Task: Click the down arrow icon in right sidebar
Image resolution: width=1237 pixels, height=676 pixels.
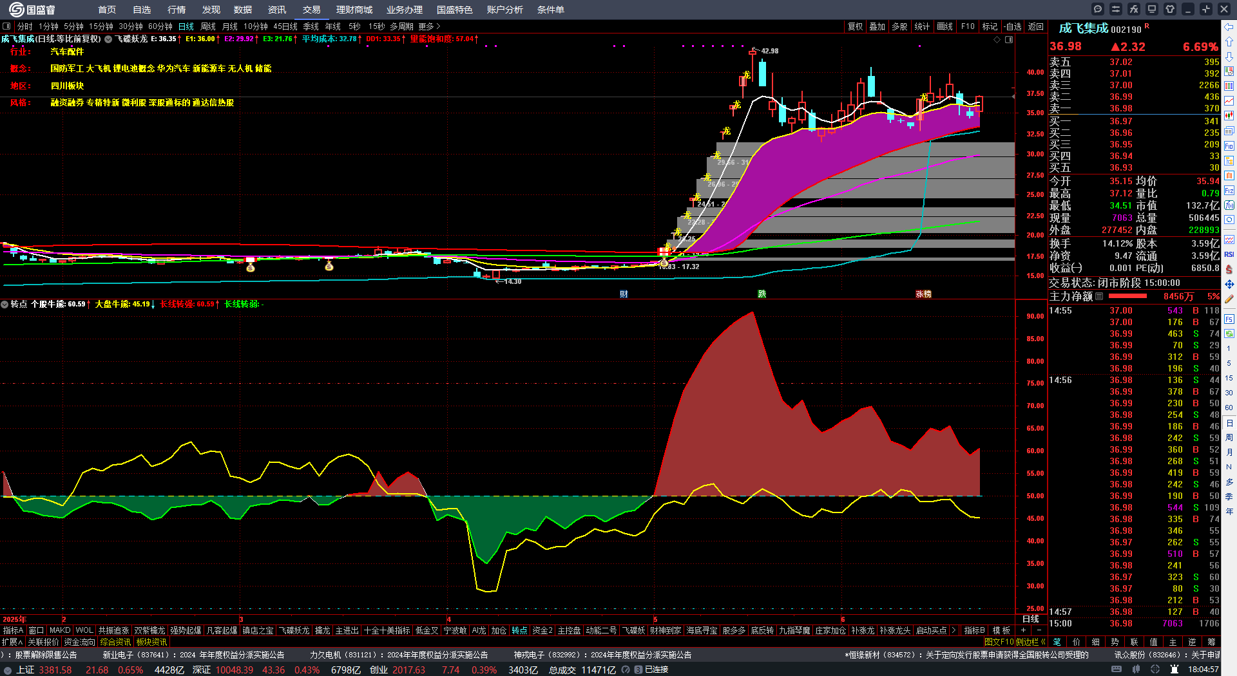Action: click(x=1229, y=57)
